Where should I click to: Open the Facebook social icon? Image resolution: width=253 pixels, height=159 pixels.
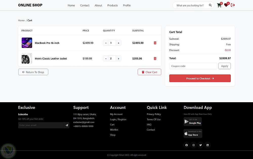[186, 145]
